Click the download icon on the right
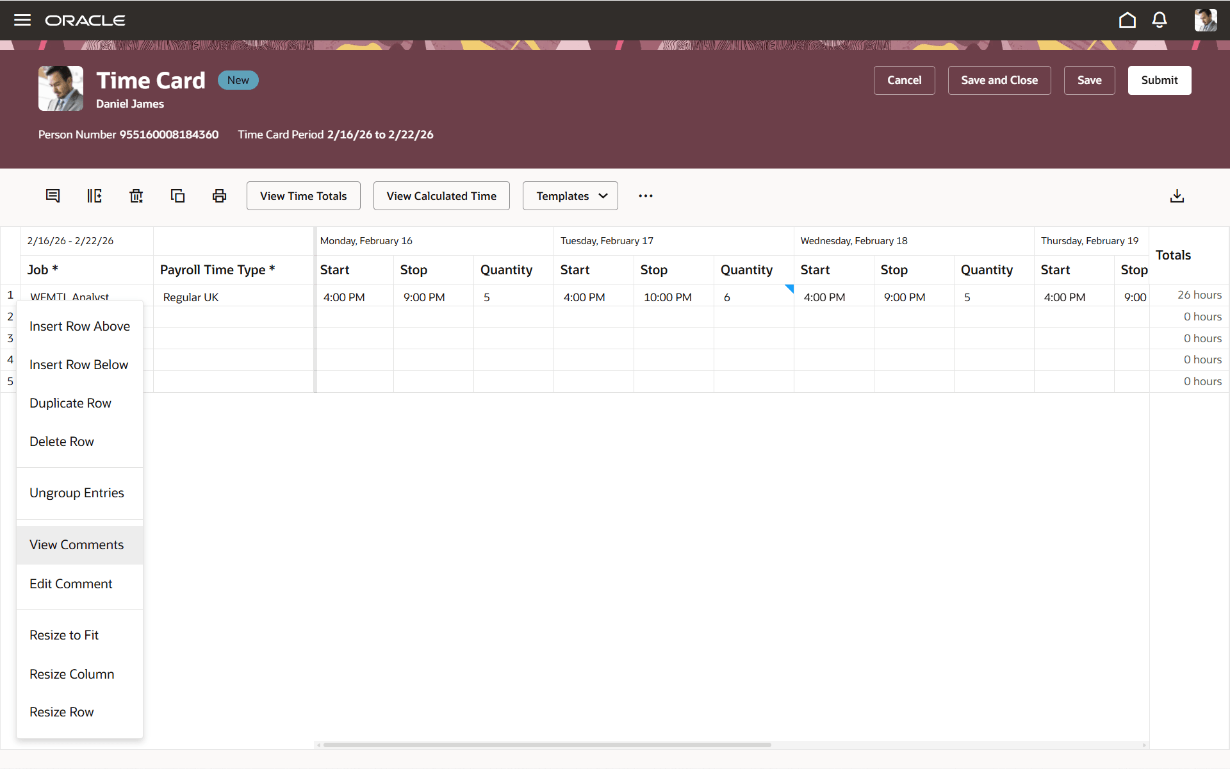 (1177, 195)
